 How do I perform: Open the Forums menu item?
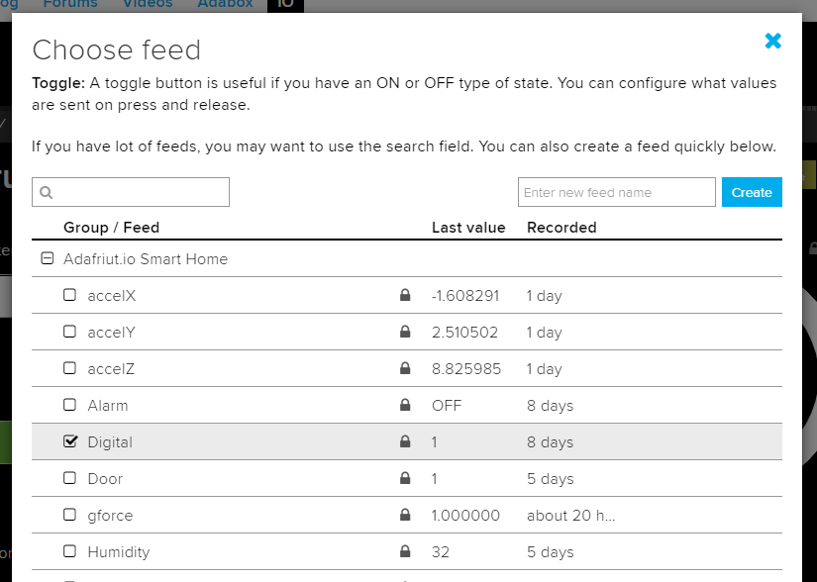tap(70, 4)
